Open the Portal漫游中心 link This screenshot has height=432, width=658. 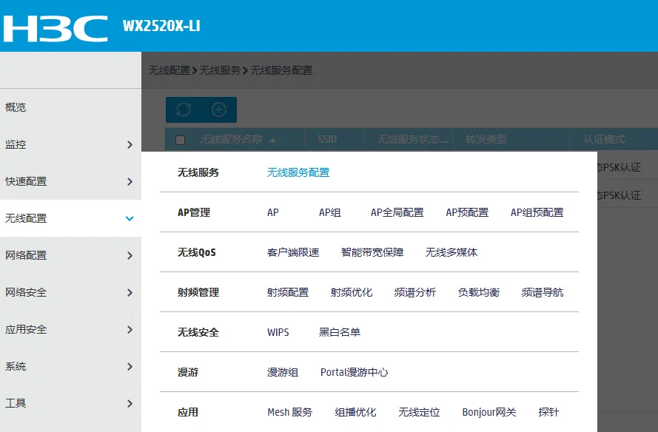pyautogui.click(x=355, y=372)
